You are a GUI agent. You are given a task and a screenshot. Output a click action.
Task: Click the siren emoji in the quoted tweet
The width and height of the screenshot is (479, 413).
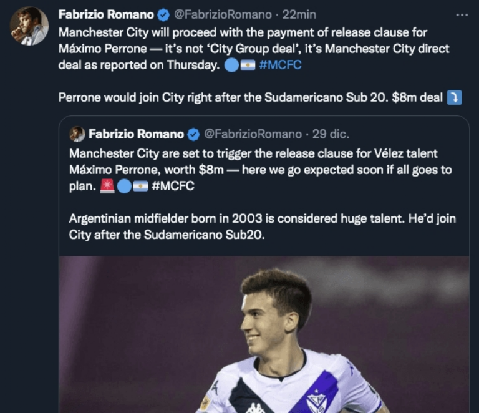pyautogui.click(x=107, y=186)
